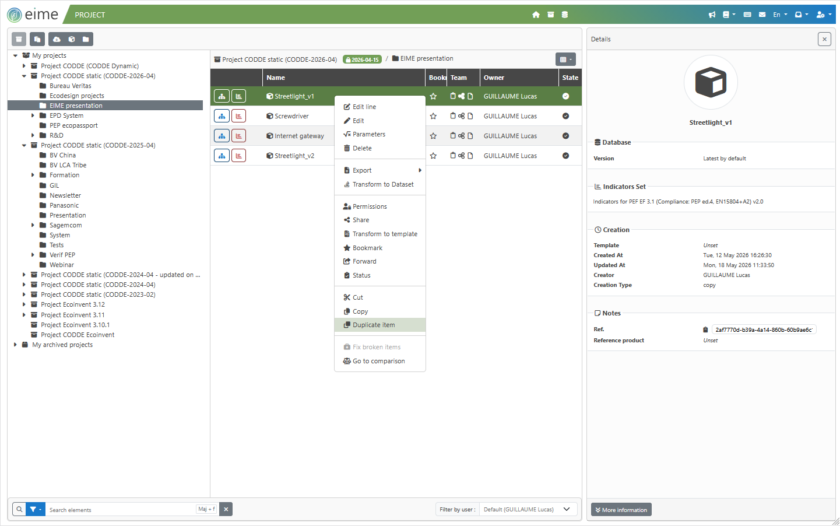Expand Project CODDE (CODDE Dynamic) node
This screenshot has width=840, height=526.
click(24, 66)
